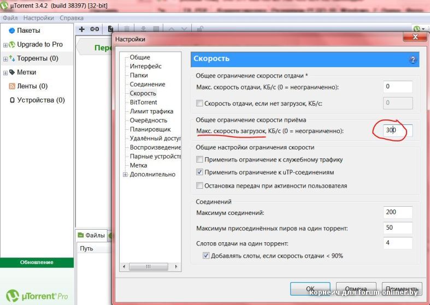Select Воспроизведение in settings tree
Viewport: 430px width, 305px height.
coord(155,147)
